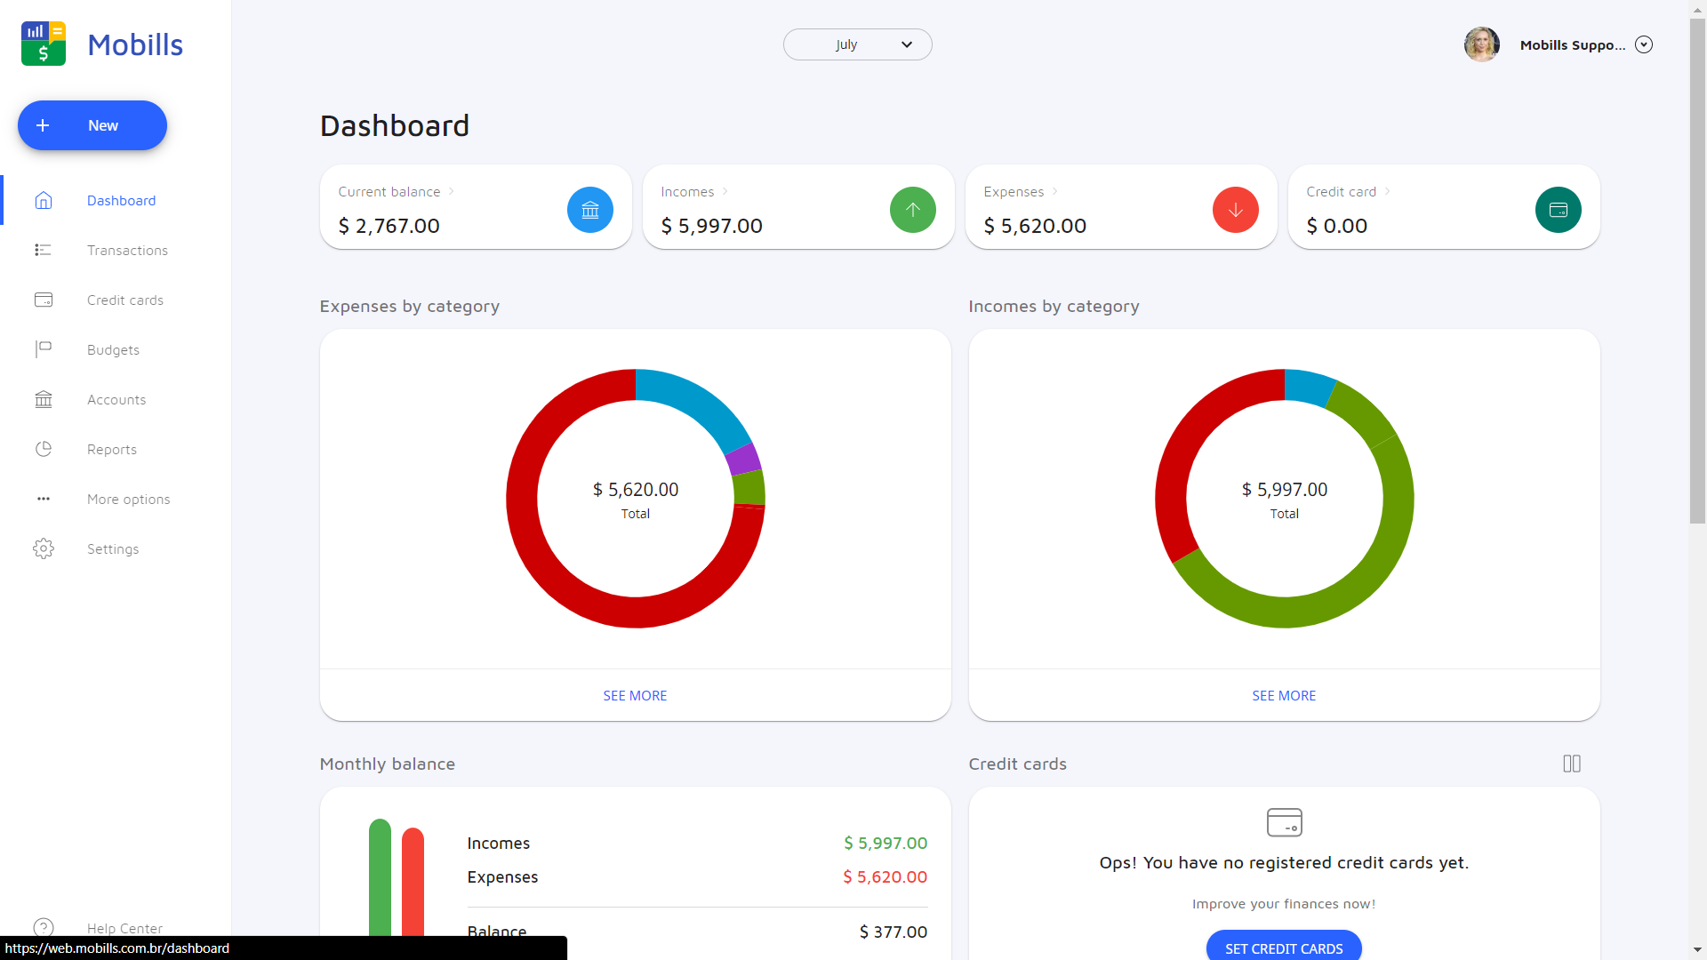This screenshot has height=960, width=1707.
Task: Click the column layout icon beside Credit cards
Action: click(1572, 764)
